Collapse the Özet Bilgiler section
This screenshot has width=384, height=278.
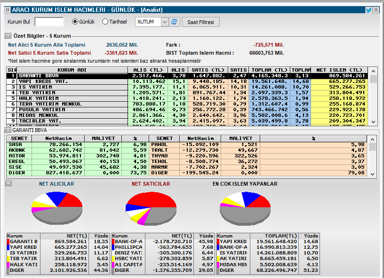point(8,36)
